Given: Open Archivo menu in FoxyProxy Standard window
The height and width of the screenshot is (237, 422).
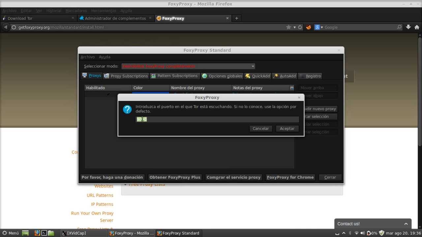Looking at the screenshot, I should pos(87,57).
